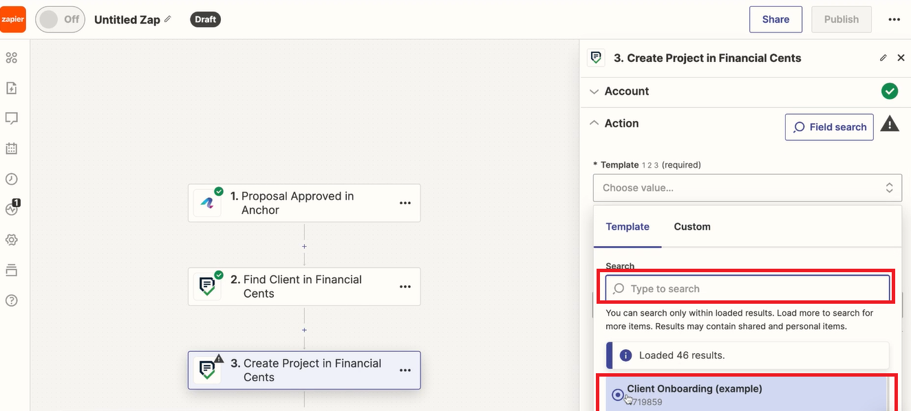This screenshot has height=411, width=911.
Task: Open the status icon with 1 badge
Action: coord(12,208)
